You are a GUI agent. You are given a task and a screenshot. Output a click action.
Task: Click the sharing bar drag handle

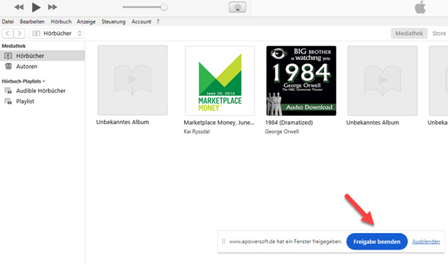(x=223, y=241)
